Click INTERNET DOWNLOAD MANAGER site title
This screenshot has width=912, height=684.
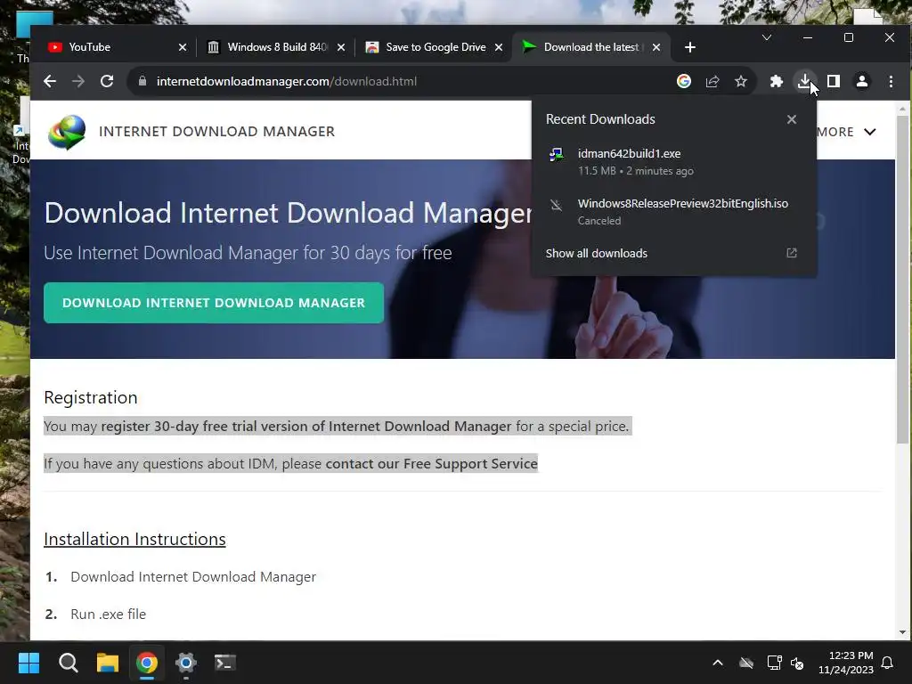(x=217, y=132)
